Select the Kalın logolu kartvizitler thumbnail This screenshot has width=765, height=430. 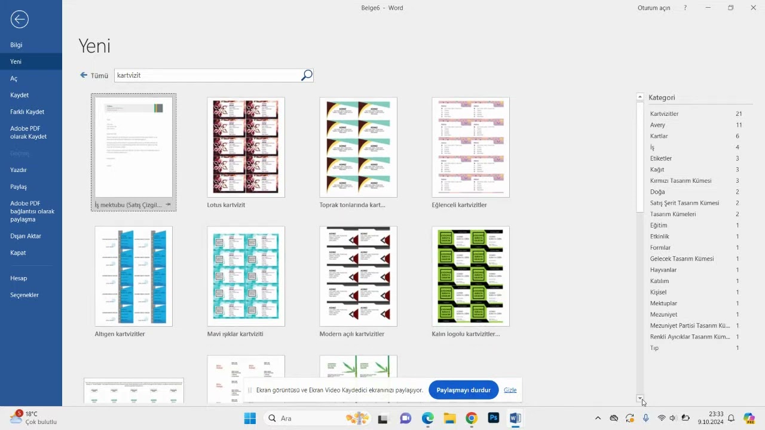pyautogui.click(x=470, y=276)
